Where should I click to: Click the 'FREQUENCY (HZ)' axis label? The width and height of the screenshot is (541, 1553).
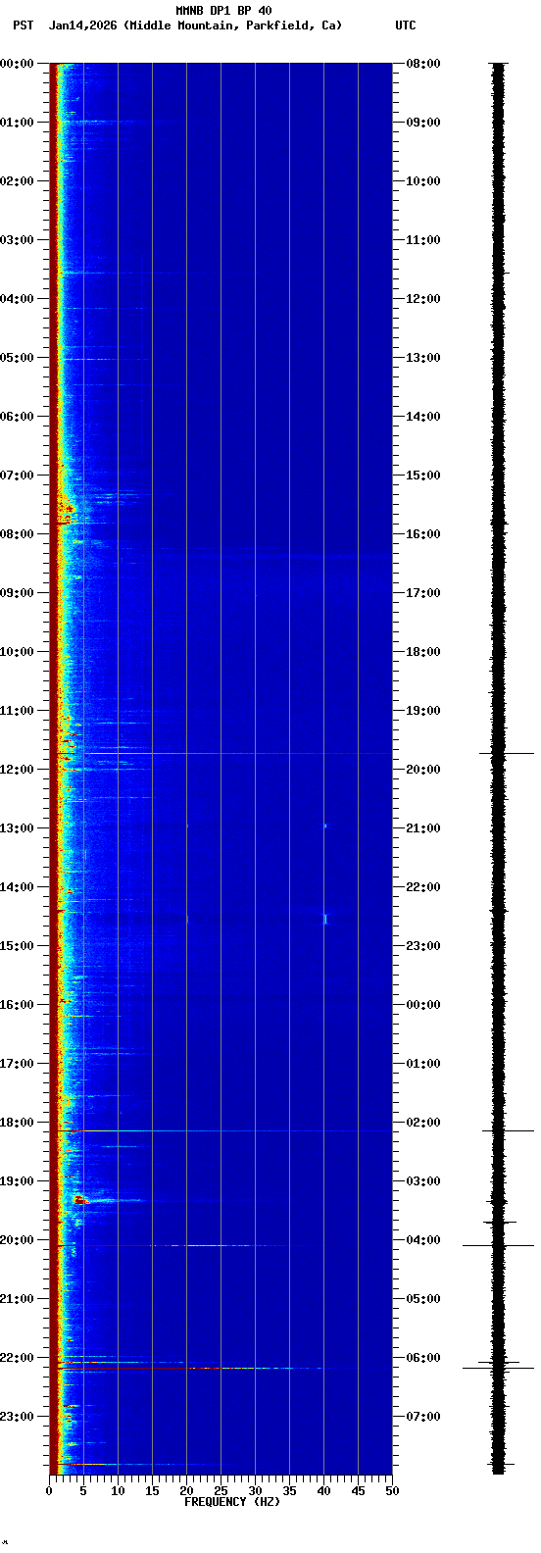click(232, 1502)
